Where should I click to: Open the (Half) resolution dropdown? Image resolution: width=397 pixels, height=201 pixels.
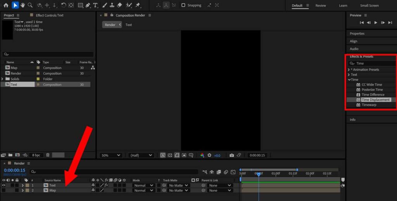pyautogui.click(x=141, y=155)
